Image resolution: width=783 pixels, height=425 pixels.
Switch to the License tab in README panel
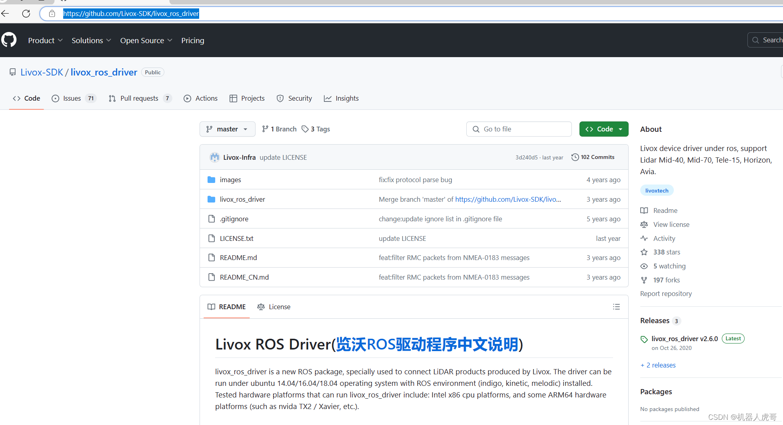click(274, 307)
